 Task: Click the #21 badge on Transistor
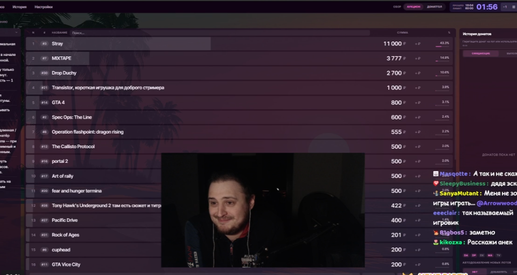(44, 88)
